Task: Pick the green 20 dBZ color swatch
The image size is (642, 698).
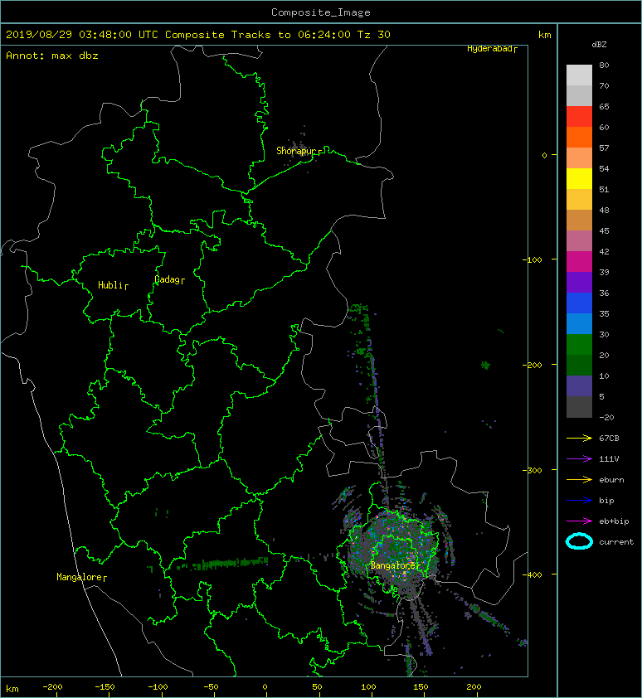Action: click(579, 345)
